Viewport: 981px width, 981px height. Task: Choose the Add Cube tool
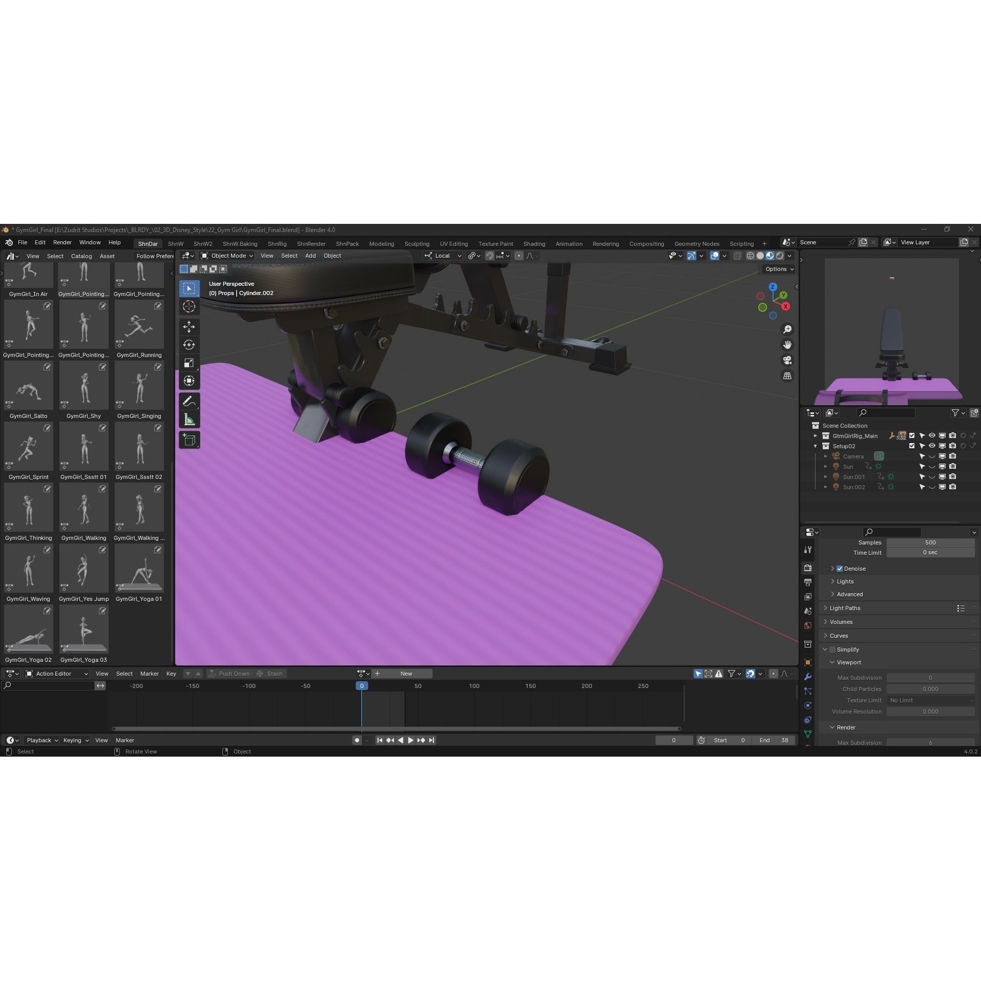[189, 440]
